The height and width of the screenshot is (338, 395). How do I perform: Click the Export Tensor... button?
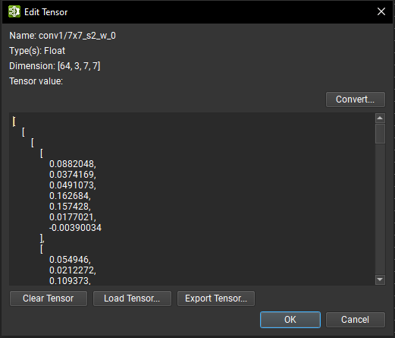[216, 299]
